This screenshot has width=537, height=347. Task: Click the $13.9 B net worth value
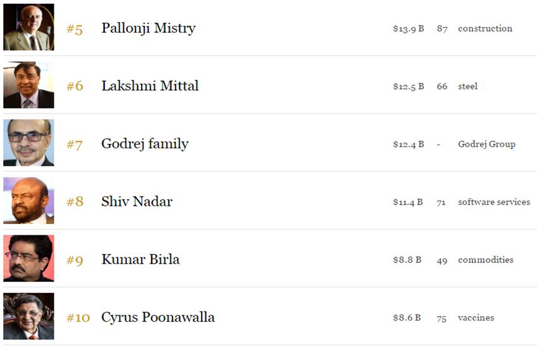409,29
